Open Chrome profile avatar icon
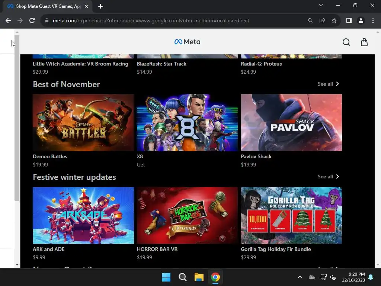 pyautogui.click(x=361, y=21)
